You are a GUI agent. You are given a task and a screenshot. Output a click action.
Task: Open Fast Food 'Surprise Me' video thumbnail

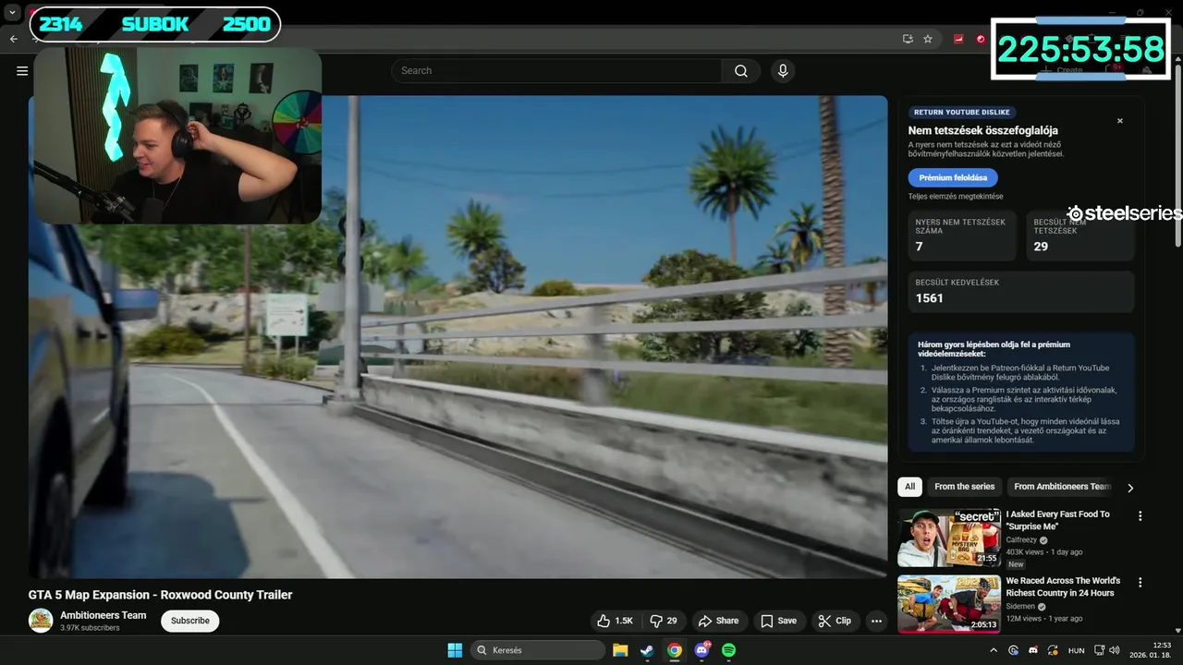pyautogui.click(x=949, y=538)
